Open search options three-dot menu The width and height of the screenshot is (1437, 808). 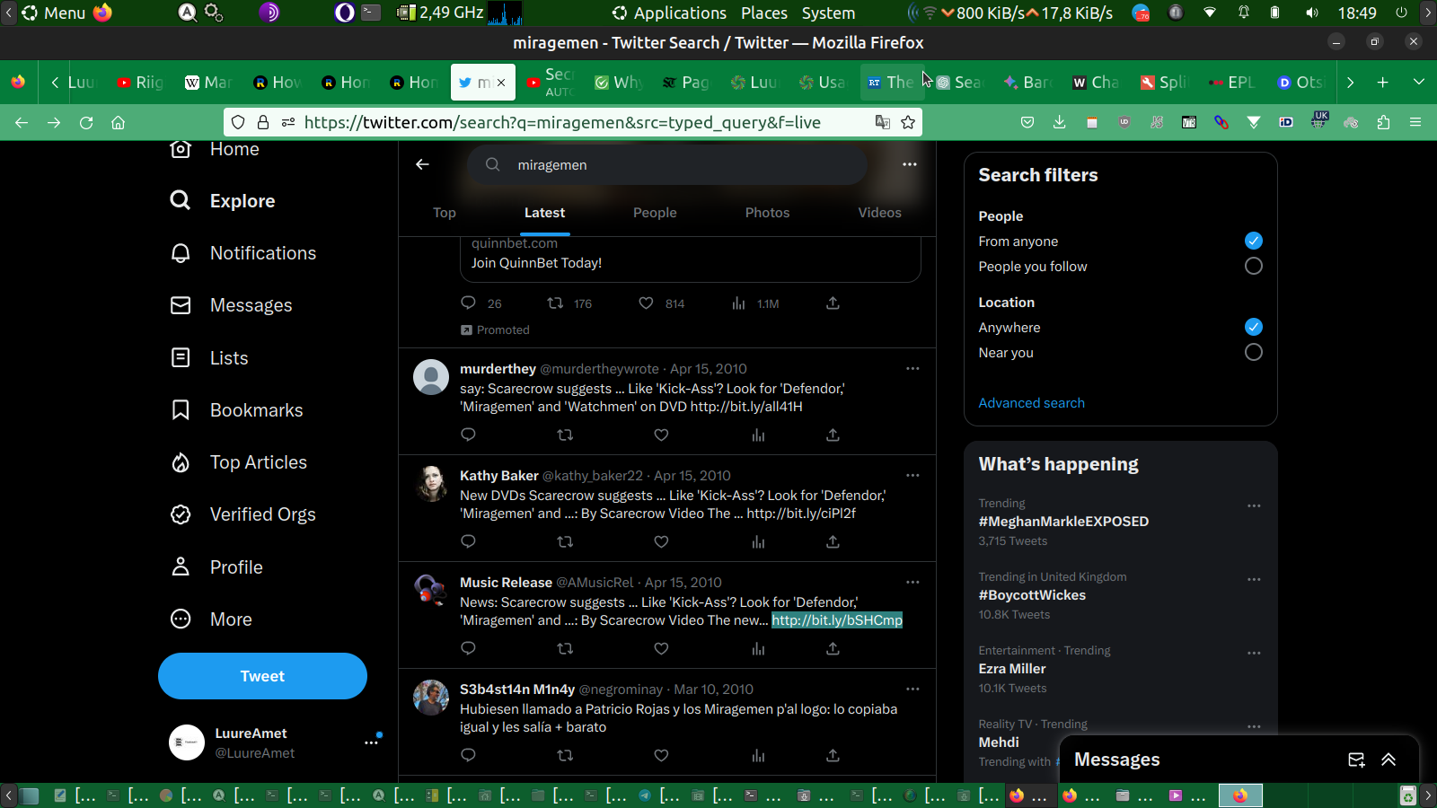click(x=910, y=164)
